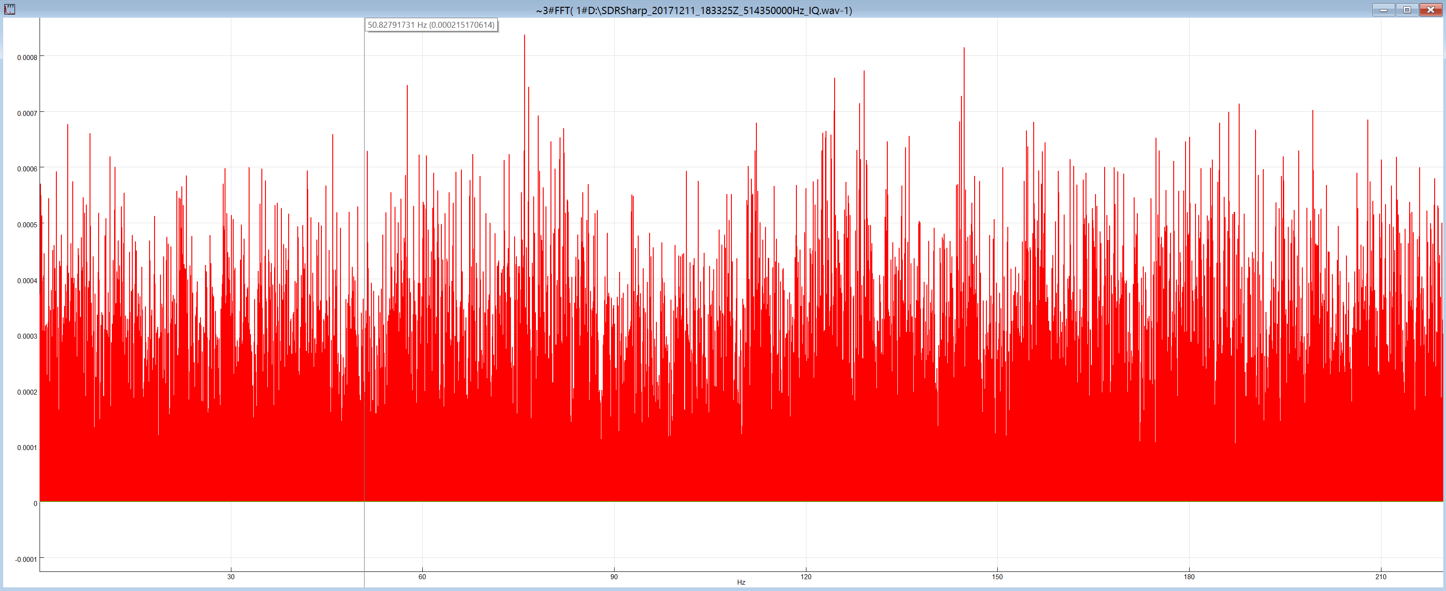Close the FFT plot window
1446x591 pixels.
coord(1431,10)
